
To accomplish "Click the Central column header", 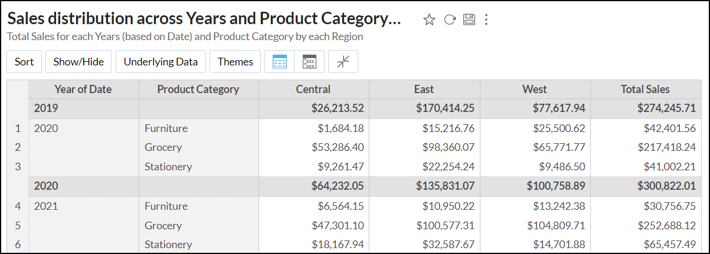I will point(313,90).
